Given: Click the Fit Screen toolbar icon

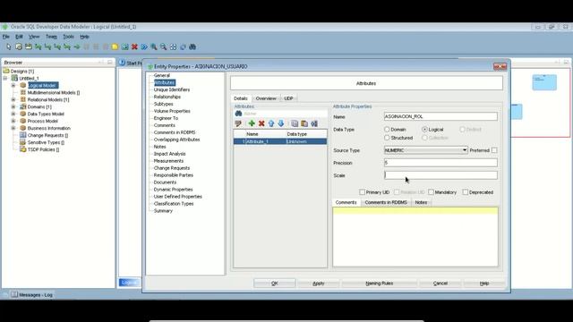Looking at the screenshot, I should [x=173, y=47].
